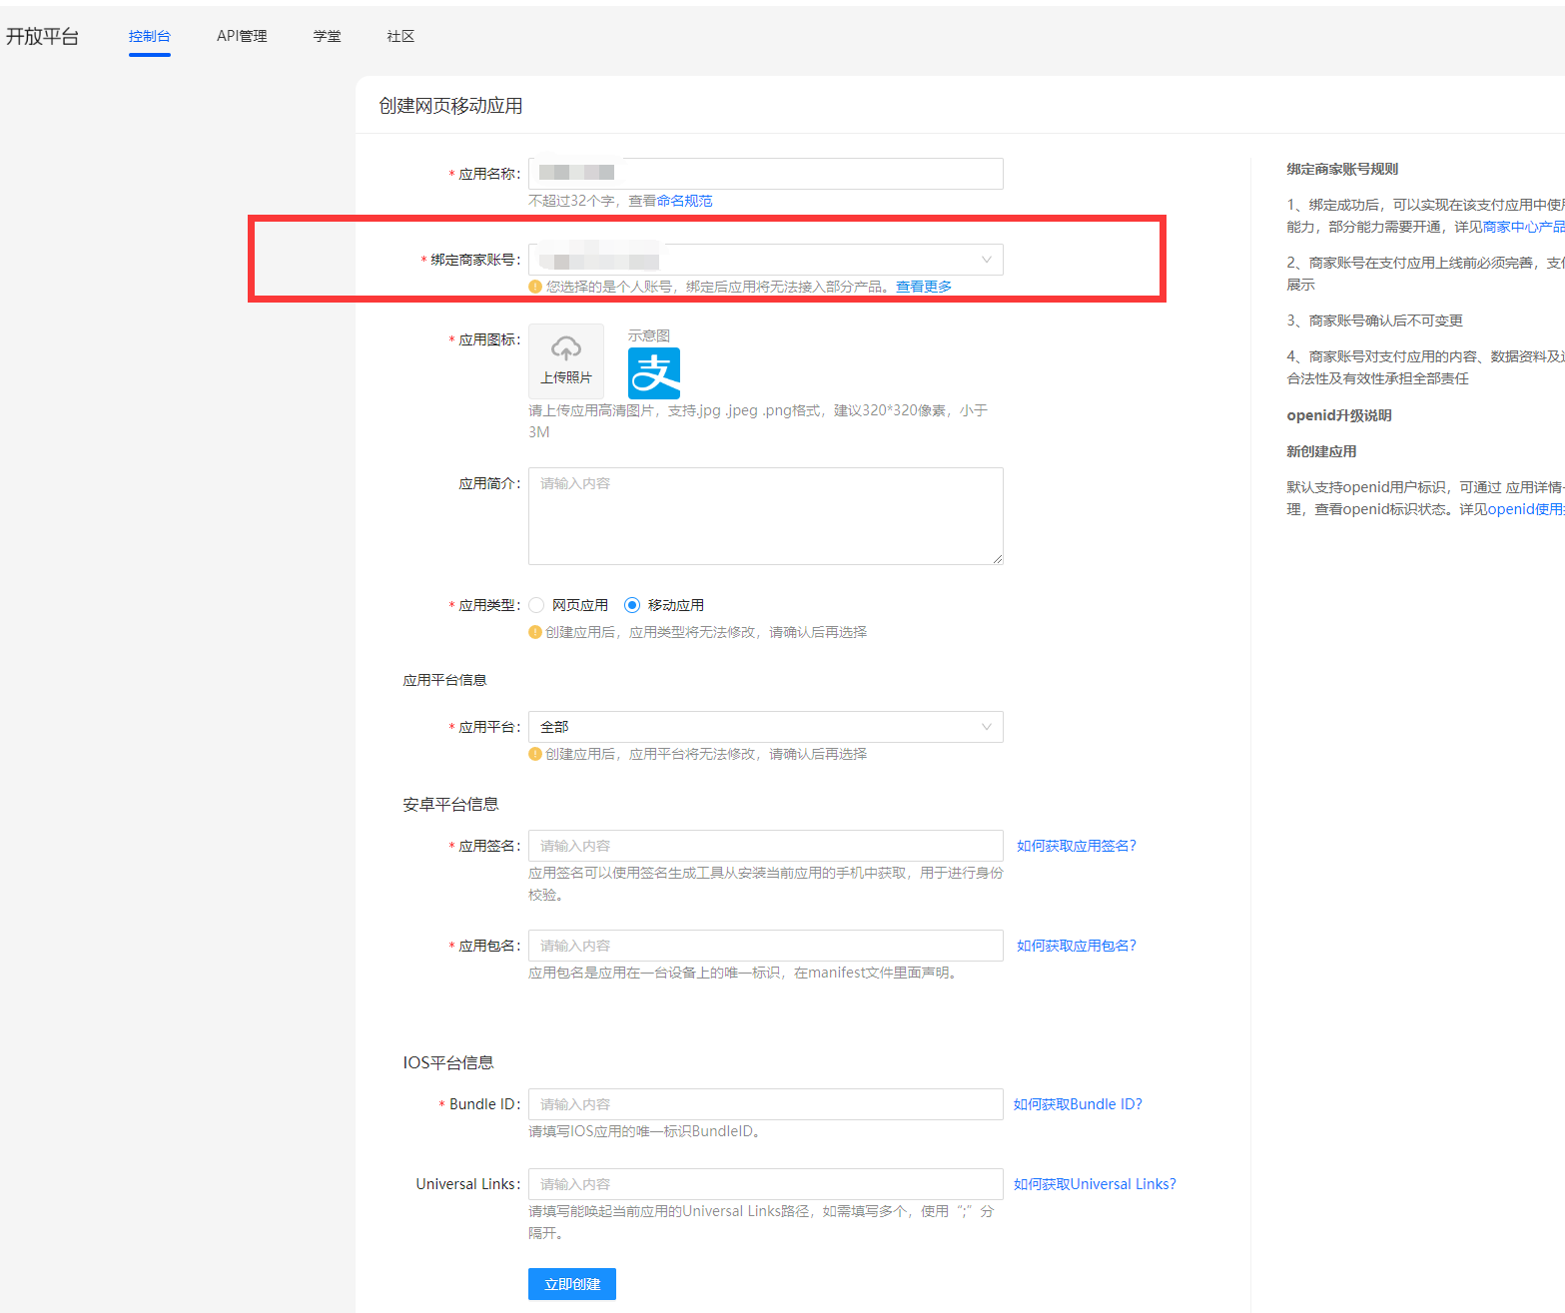Open 如何获取Universal Links? help link
The width and height of the screenshot is (1565, 1313).
[1095, 1184]
